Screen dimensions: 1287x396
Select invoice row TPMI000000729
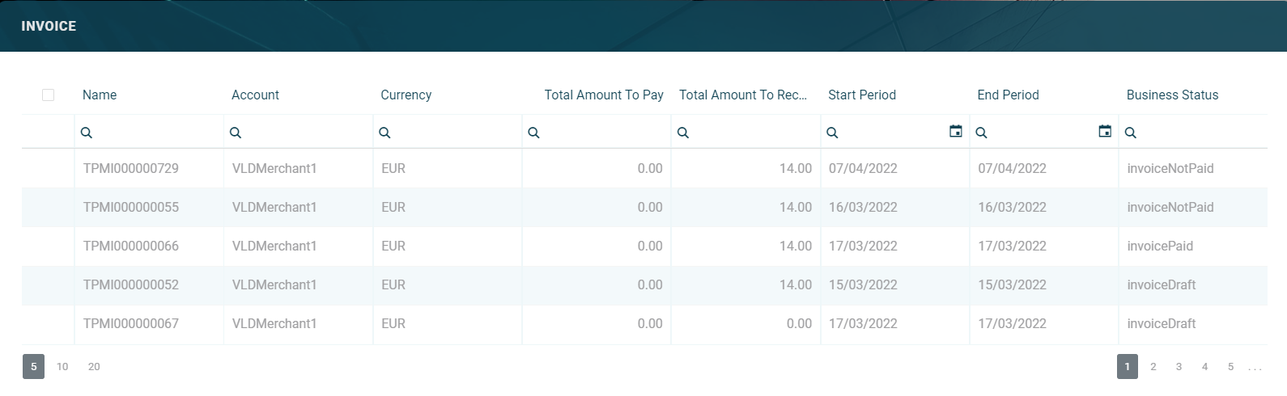131,169
